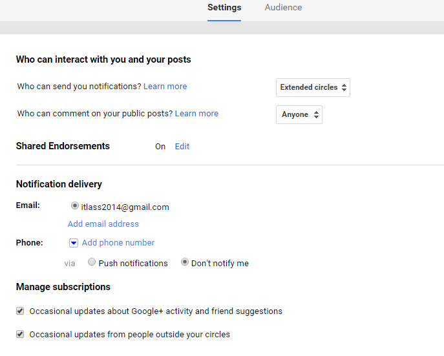Viewport: 444px width, 356px height.
Task: Select the itlass2014@gmail.com email radio button
Action: coord(75,206)
